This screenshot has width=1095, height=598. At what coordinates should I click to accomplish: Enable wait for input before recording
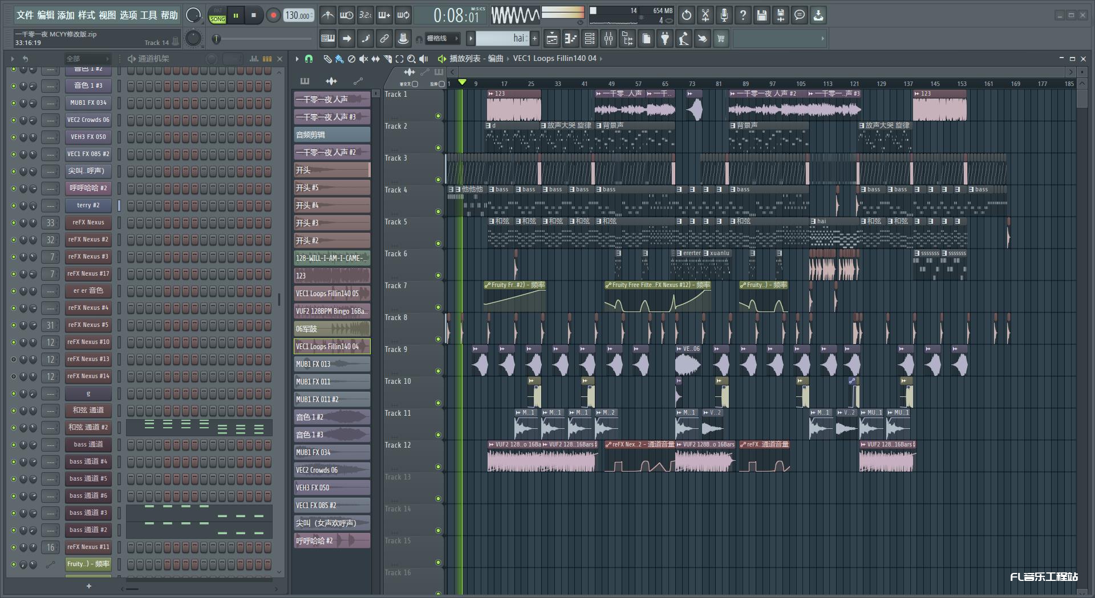346,15
